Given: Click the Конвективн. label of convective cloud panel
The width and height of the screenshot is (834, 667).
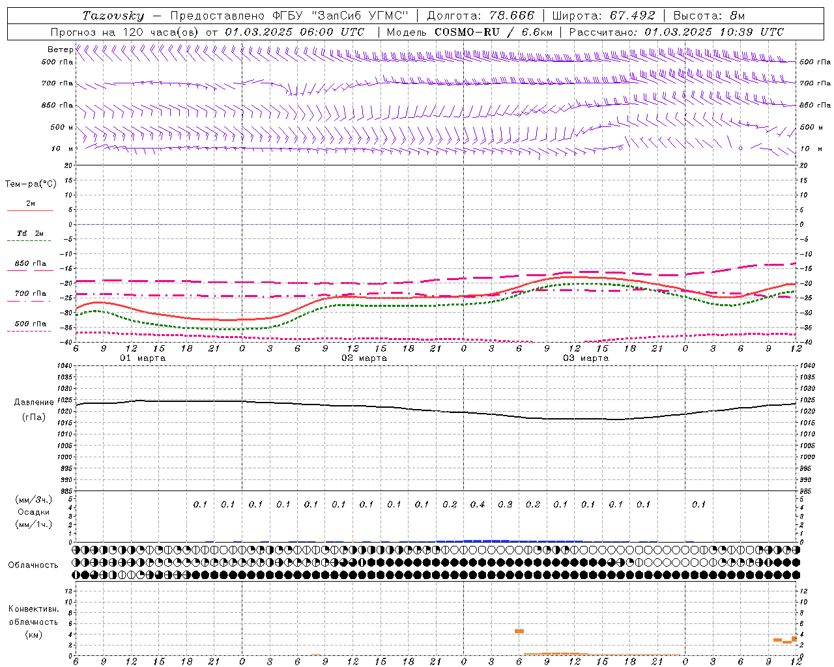Looking at the screenshot, I should (33, 609).
